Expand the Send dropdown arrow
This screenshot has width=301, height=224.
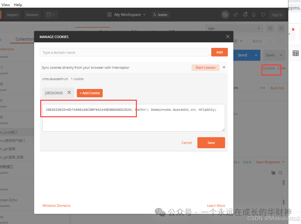point(256,55)
